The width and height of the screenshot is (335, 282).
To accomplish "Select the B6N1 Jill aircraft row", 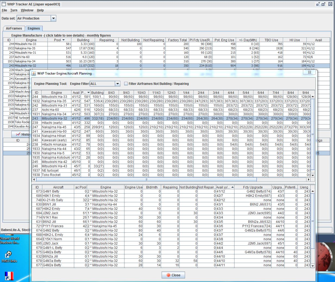I will (171, 204).
